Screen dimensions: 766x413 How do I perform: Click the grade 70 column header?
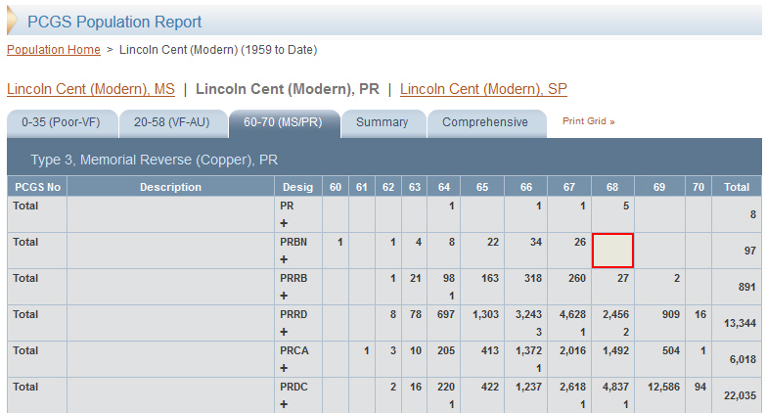(x=698, y=187)
